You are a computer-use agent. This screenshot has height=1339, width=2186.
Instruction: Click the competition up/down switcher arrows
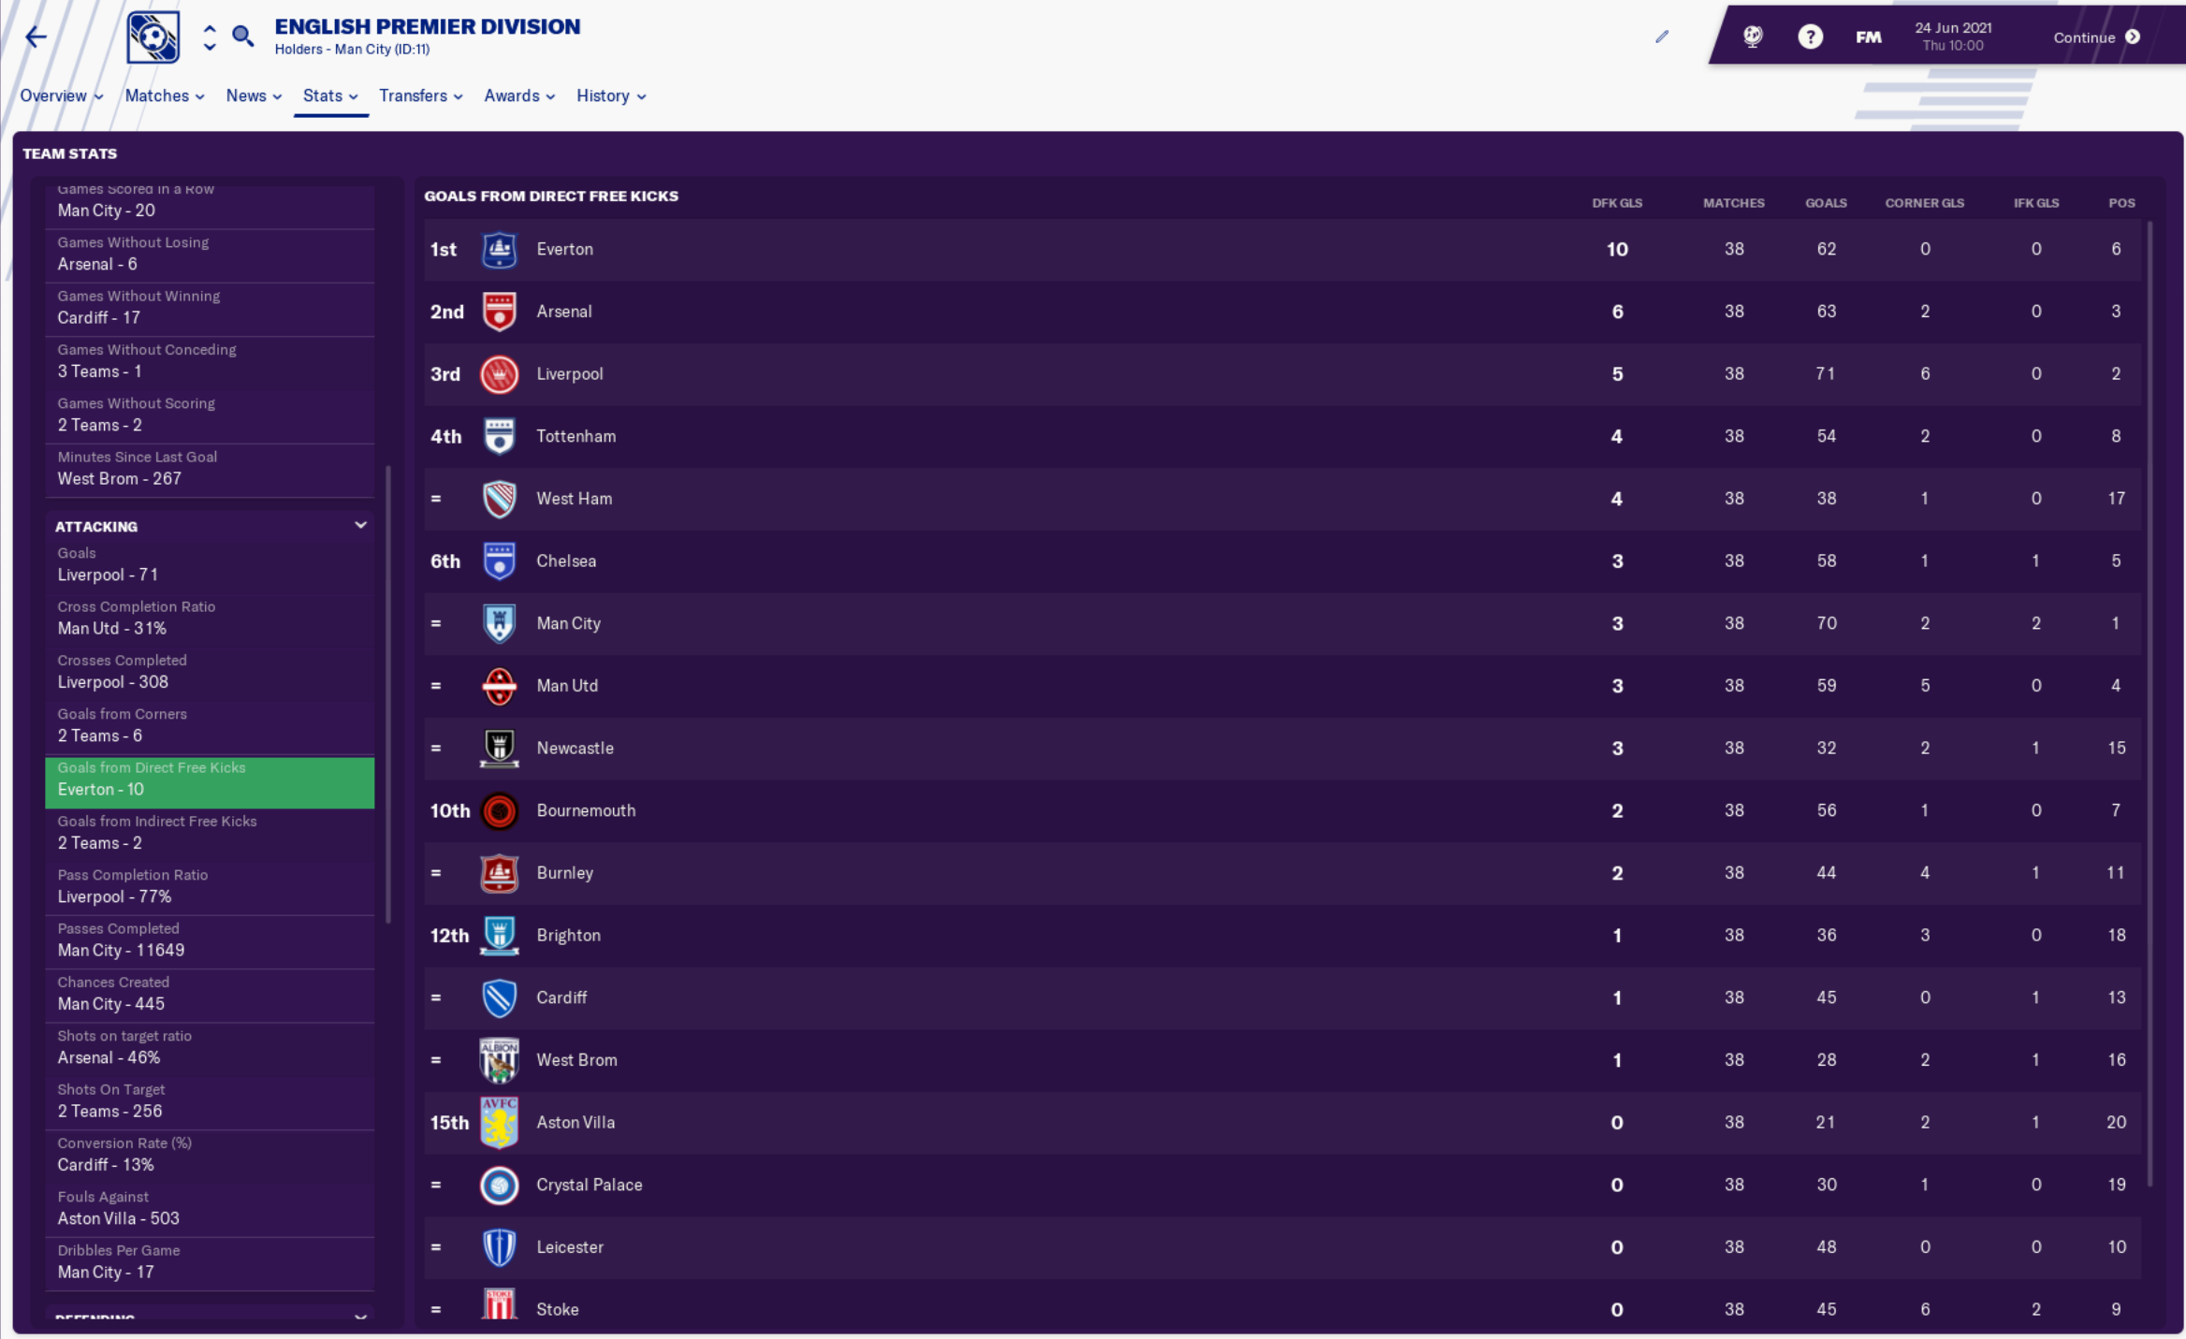coord(210,37)
